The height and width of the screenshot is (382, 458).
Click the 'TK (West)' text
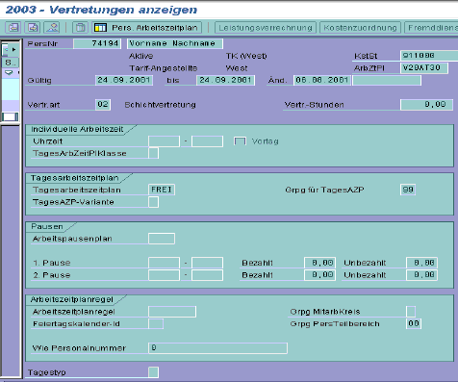(x=246, y=56)
